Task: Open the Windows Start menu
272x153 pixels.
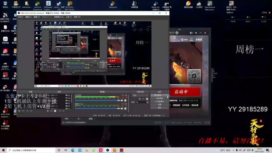Action: (3, 150)
